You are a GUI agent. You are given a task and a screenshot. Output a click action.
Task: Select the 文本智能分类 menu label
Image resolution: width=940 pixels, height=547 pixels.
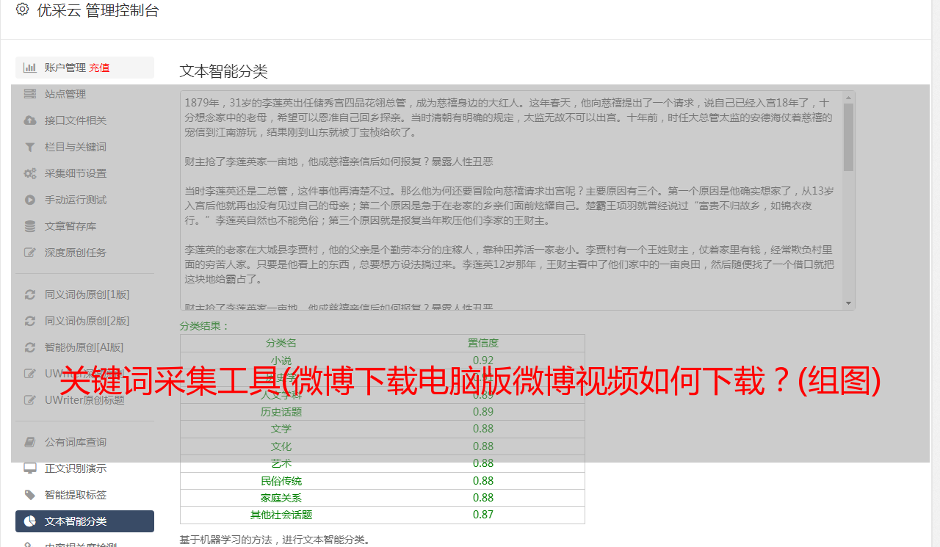click(x=76, y=521)
